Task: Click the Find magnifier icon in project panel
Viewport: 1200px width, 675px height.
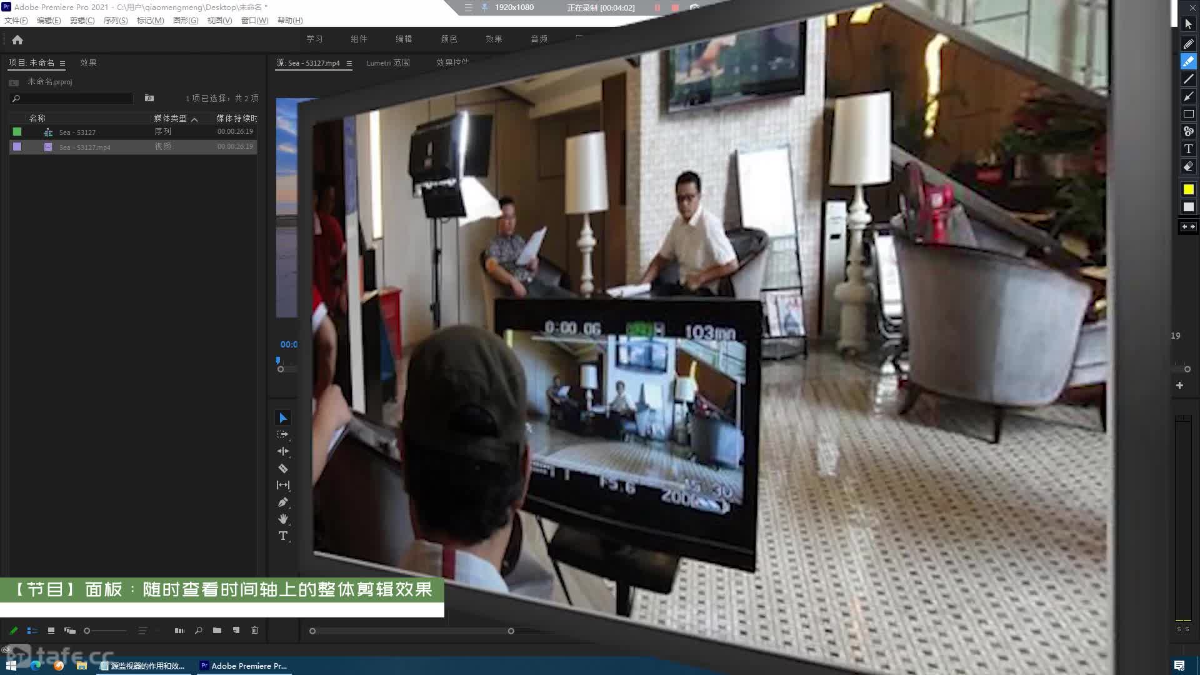Action: click(x=198, y=631)
